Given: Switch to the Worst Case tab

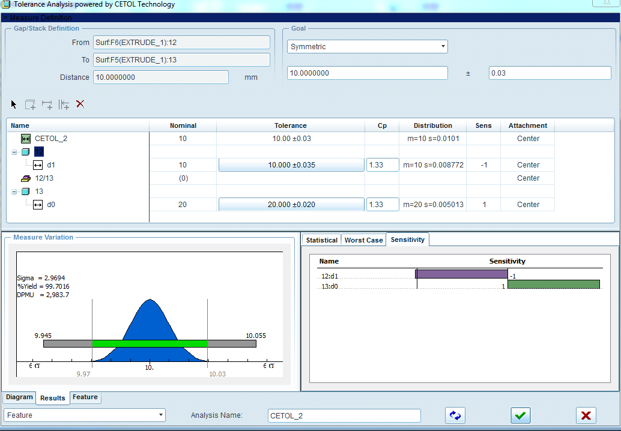Looking at the screenshot, I should [363, 240].
